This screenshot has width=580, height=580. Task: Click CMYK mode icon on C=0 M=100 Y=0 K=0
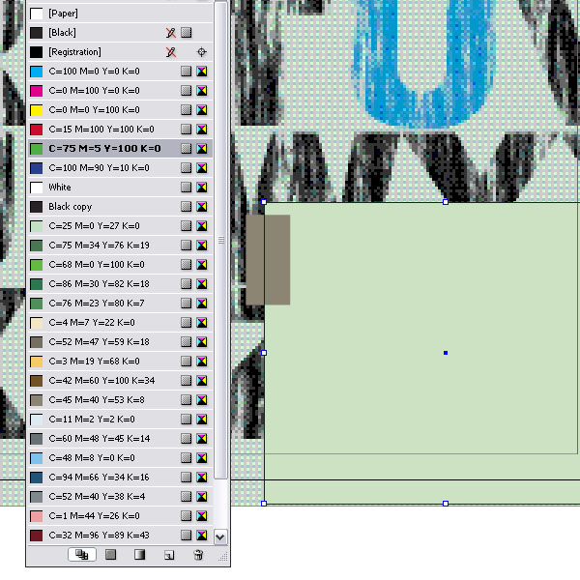[x=202, y=91]
